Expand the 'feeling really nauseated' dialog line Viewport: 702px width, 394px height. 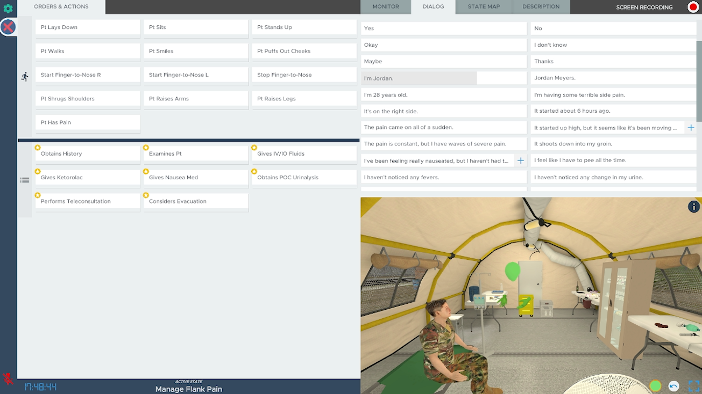[x=520, y=160]
